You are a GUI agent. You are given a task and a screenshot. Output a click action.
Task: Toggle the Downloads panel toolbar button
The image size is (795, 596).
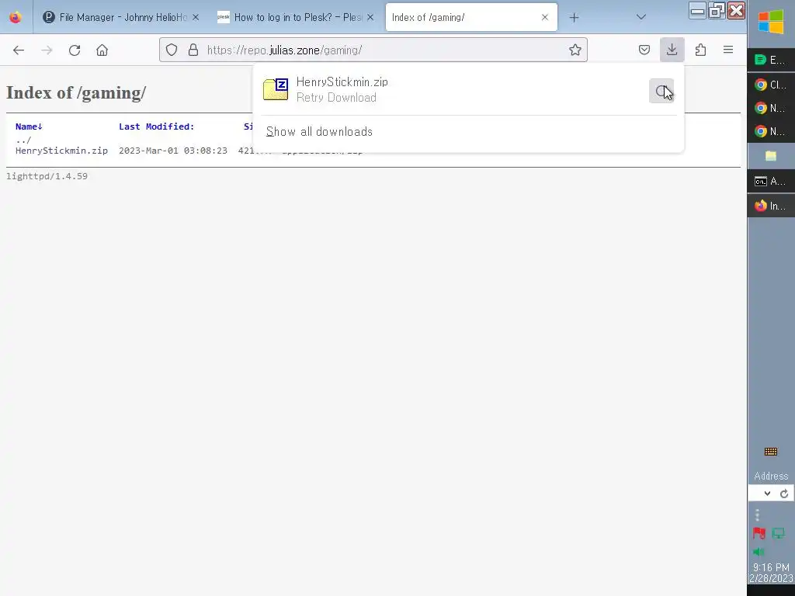click(672, 50)
